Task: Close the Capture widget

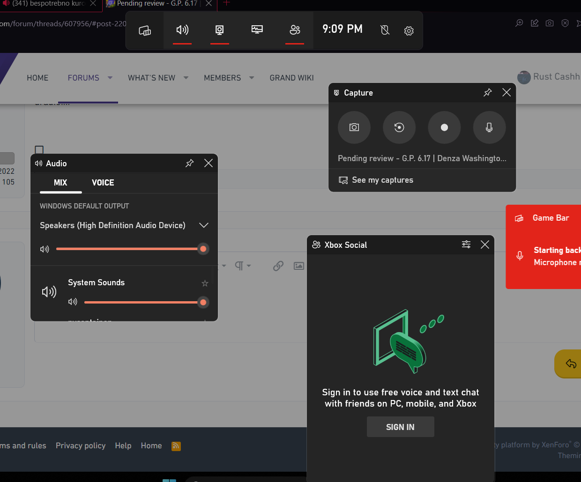Action: pos(507,92)
